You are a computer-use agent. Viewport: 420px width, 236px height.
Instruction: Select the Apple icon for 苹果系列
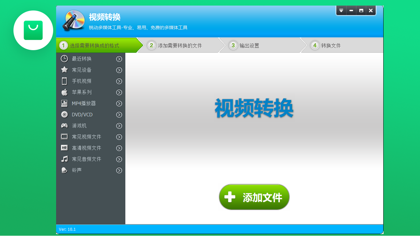point(64,92)
